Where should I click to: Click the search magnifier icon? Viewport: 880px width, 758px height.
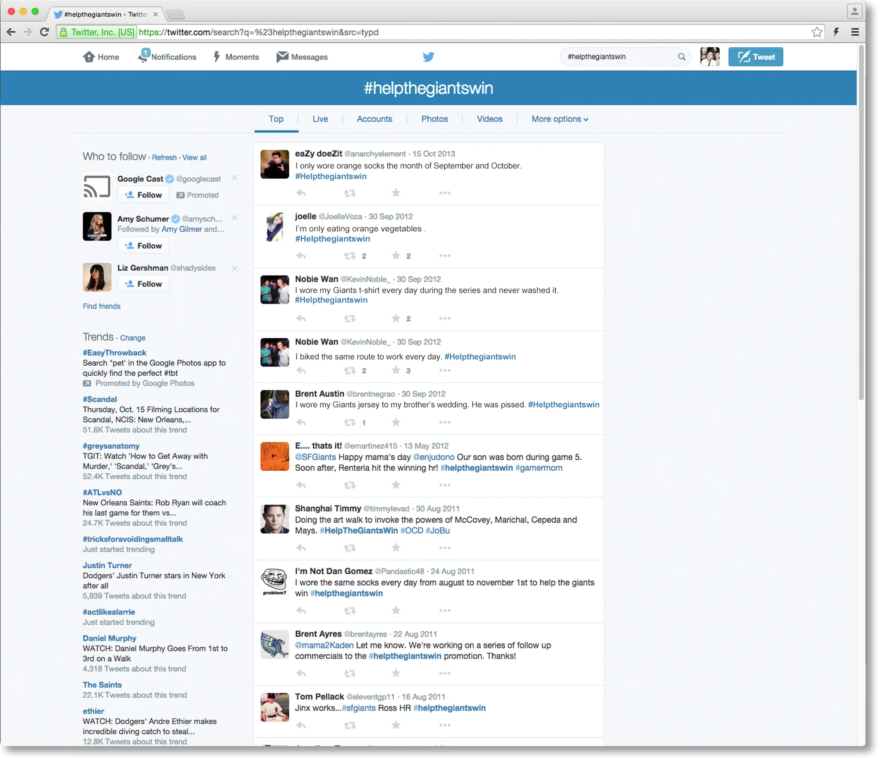[x=682, y=57]
